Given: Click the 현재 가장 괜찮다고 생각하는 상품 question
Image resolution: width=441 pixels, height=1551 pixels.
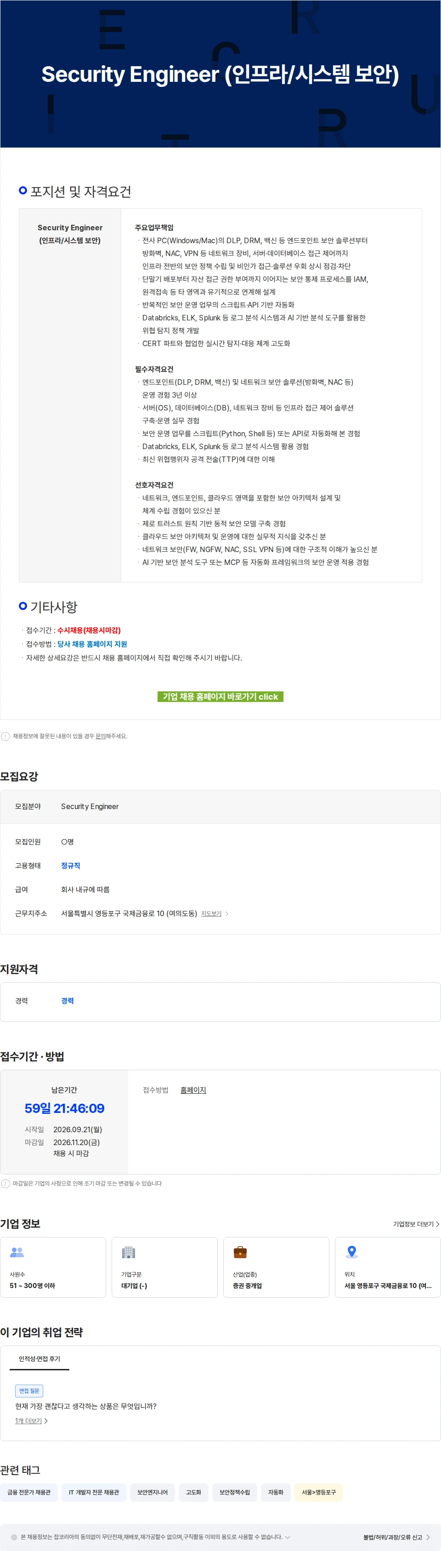Looking at the screenshot, I should [x=85, y=1406].
